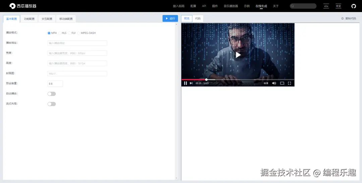
Task: Click the search magnifier icon
Action: (293, 6)
